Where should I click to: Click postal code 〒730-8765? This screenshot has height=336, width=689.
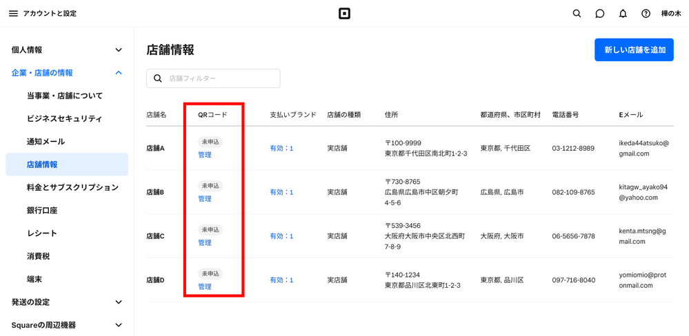(x=403, y=182)
